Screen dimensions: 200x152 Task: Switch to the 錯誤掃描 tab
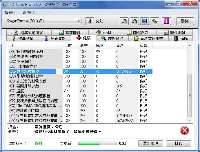tap(113, 38)
